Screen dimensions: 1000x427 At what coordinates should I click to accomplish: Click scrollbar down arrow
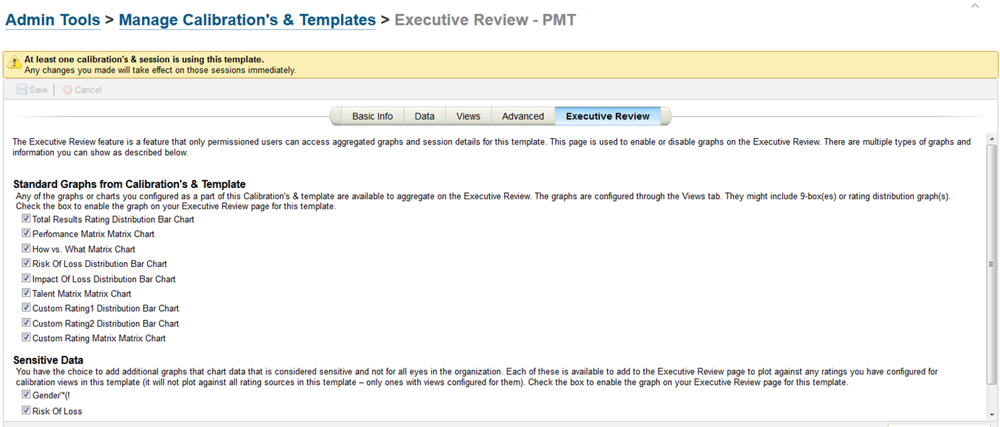pos(991,414)
